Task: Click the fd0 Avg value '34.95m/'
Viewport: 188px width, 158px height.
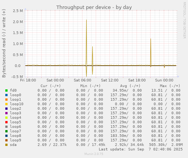Action: coord(120,91)
